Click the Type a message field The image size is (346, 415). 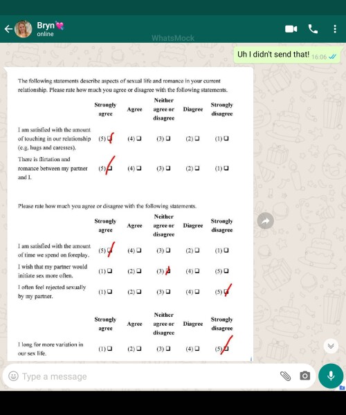point(148,376)
